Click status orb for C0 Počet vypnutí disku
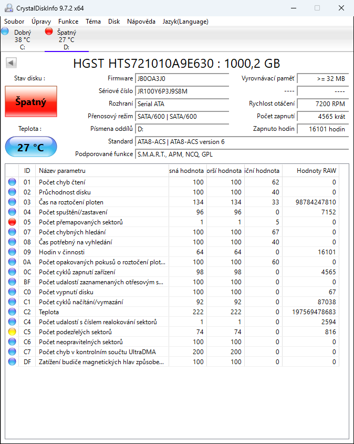Screen dimensions: 354x444 click(12, 292)
